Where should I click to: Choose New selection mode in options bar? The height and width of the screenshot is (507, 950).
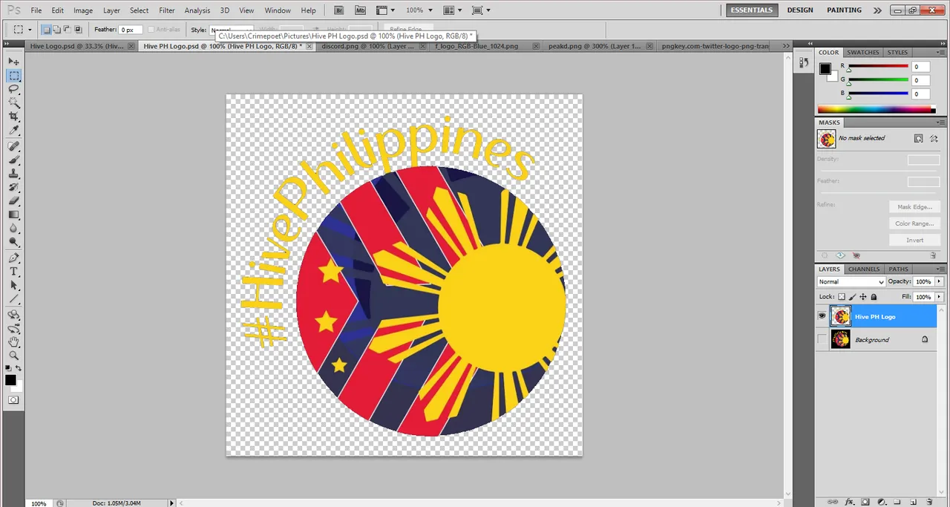46,30
